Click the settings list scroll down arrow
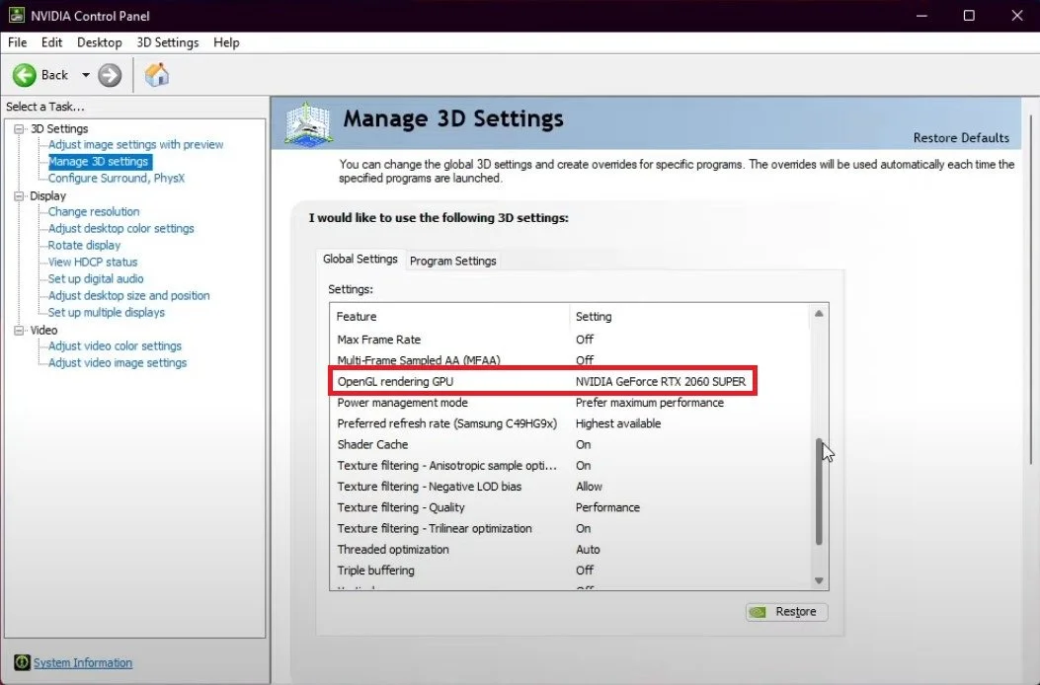The width and height of the screenshot is (1040, 685). coord(819,581)
